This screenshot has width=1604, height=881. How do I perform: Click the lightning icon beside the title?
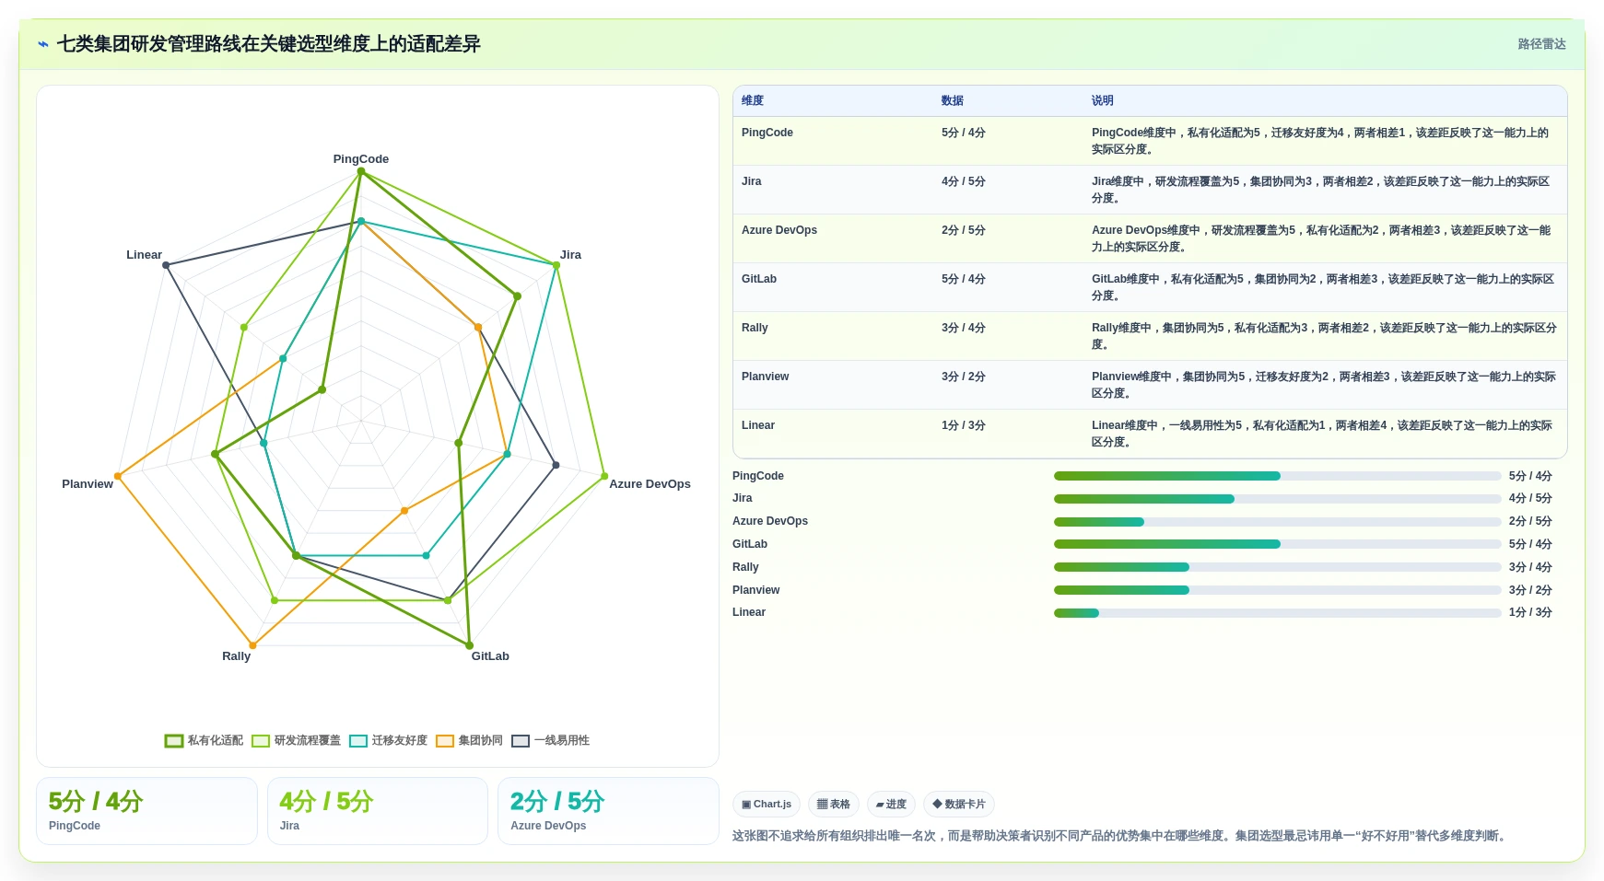[x=43, y=44]
